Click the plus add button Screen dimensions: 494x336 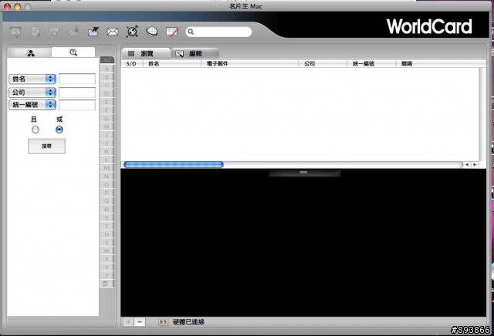(x=128, y=322)
